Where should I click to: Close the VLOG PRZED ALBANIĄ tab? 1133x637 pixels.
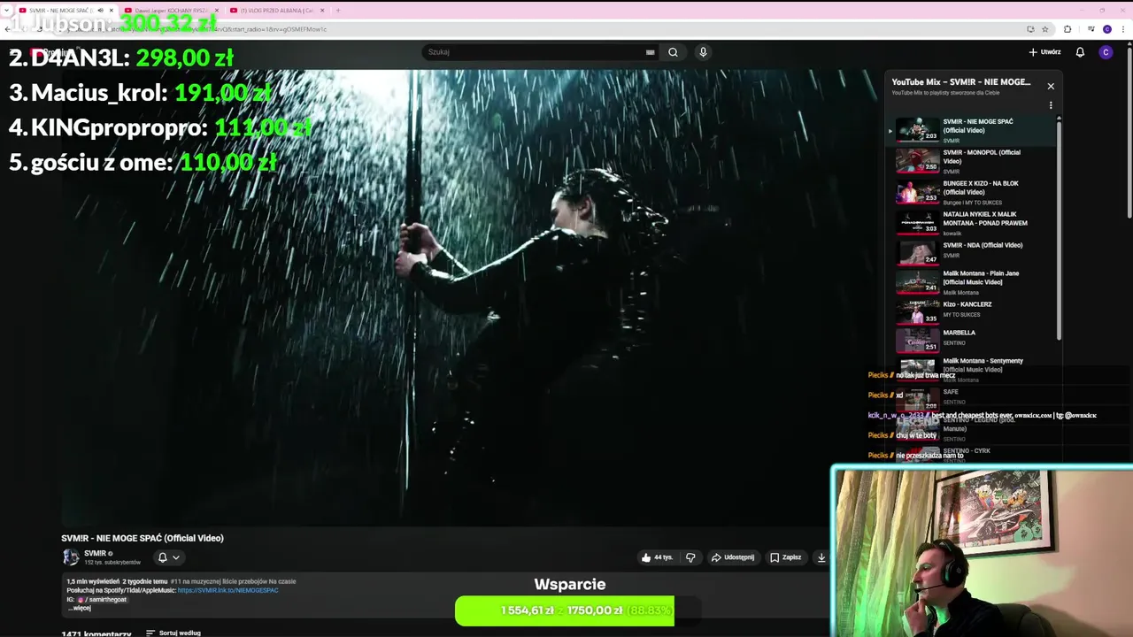[322, 11]
